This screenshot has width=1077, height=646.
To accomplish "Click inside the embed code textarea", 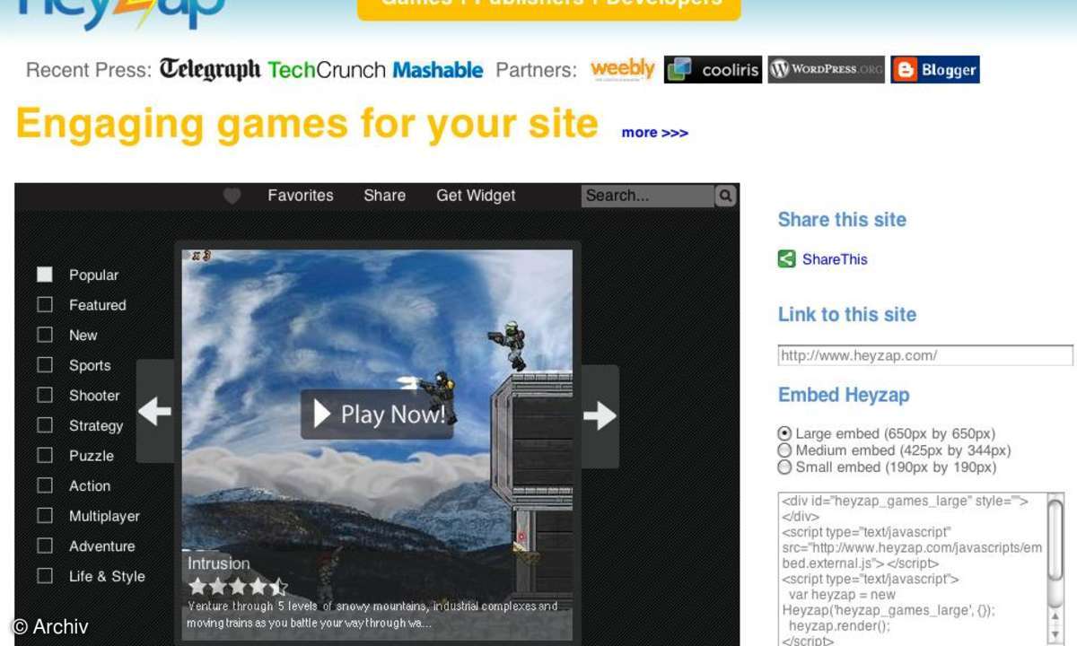I will pyautogui.click(x=912, y=569).
